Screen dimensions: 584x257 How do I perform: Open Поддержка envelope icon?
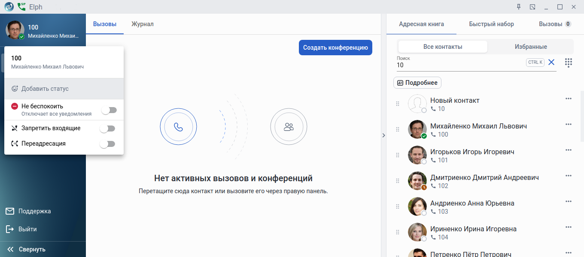pos(10,211)
